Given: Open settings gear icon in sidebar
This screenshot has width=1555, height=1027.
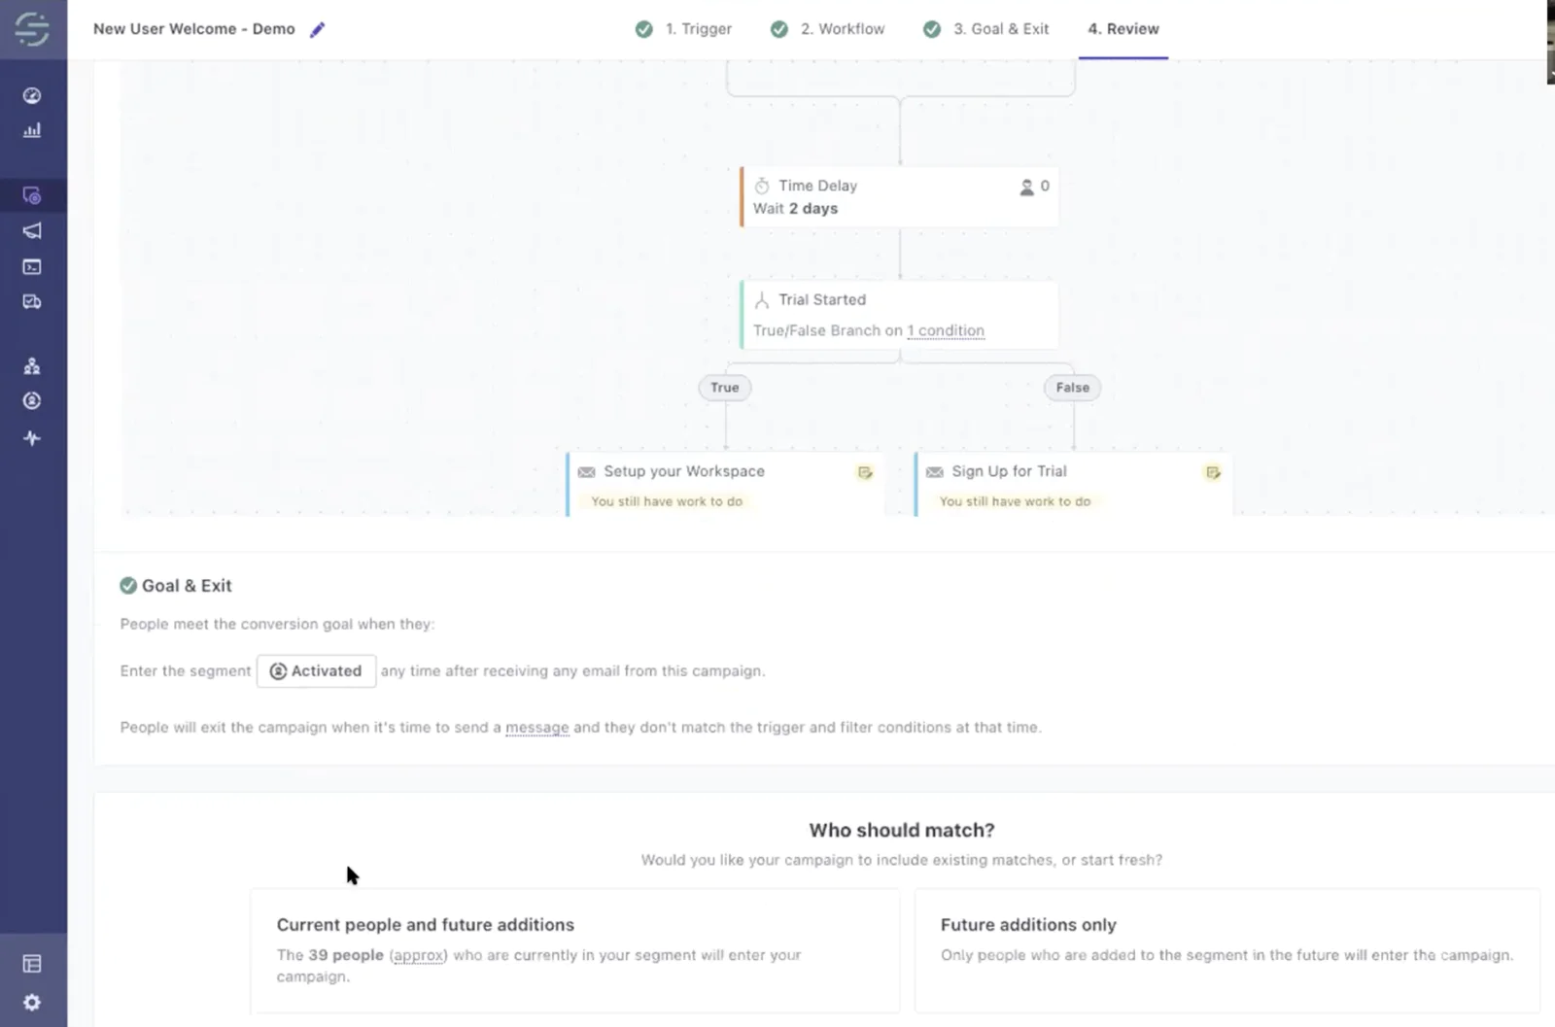Looking at the screenshot, I should [x=32, y=1002].
